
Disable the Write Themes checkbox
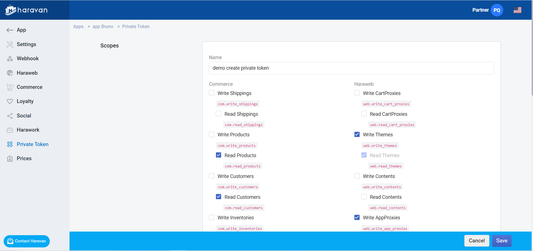pyautogui.click(x=357, y=134)
